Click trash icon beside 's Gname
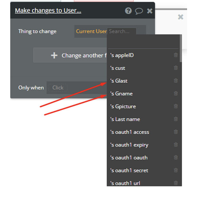Viewport: 214px width, 198px height. click(176, 93)
